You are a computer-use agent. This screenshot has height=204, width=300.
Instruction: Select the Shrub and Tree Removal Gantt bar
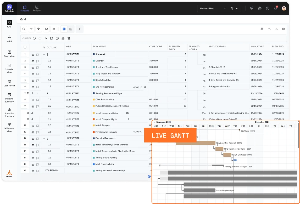(x=196, y=143)
